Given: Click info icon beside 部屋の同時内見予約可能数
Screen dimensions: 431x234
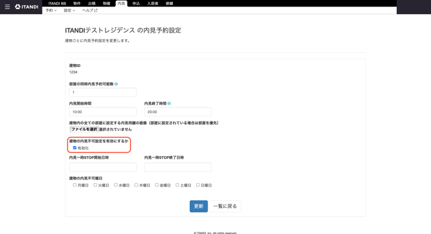Looking at the screenshot, I should pyautogui.click(x=116, y=84).
